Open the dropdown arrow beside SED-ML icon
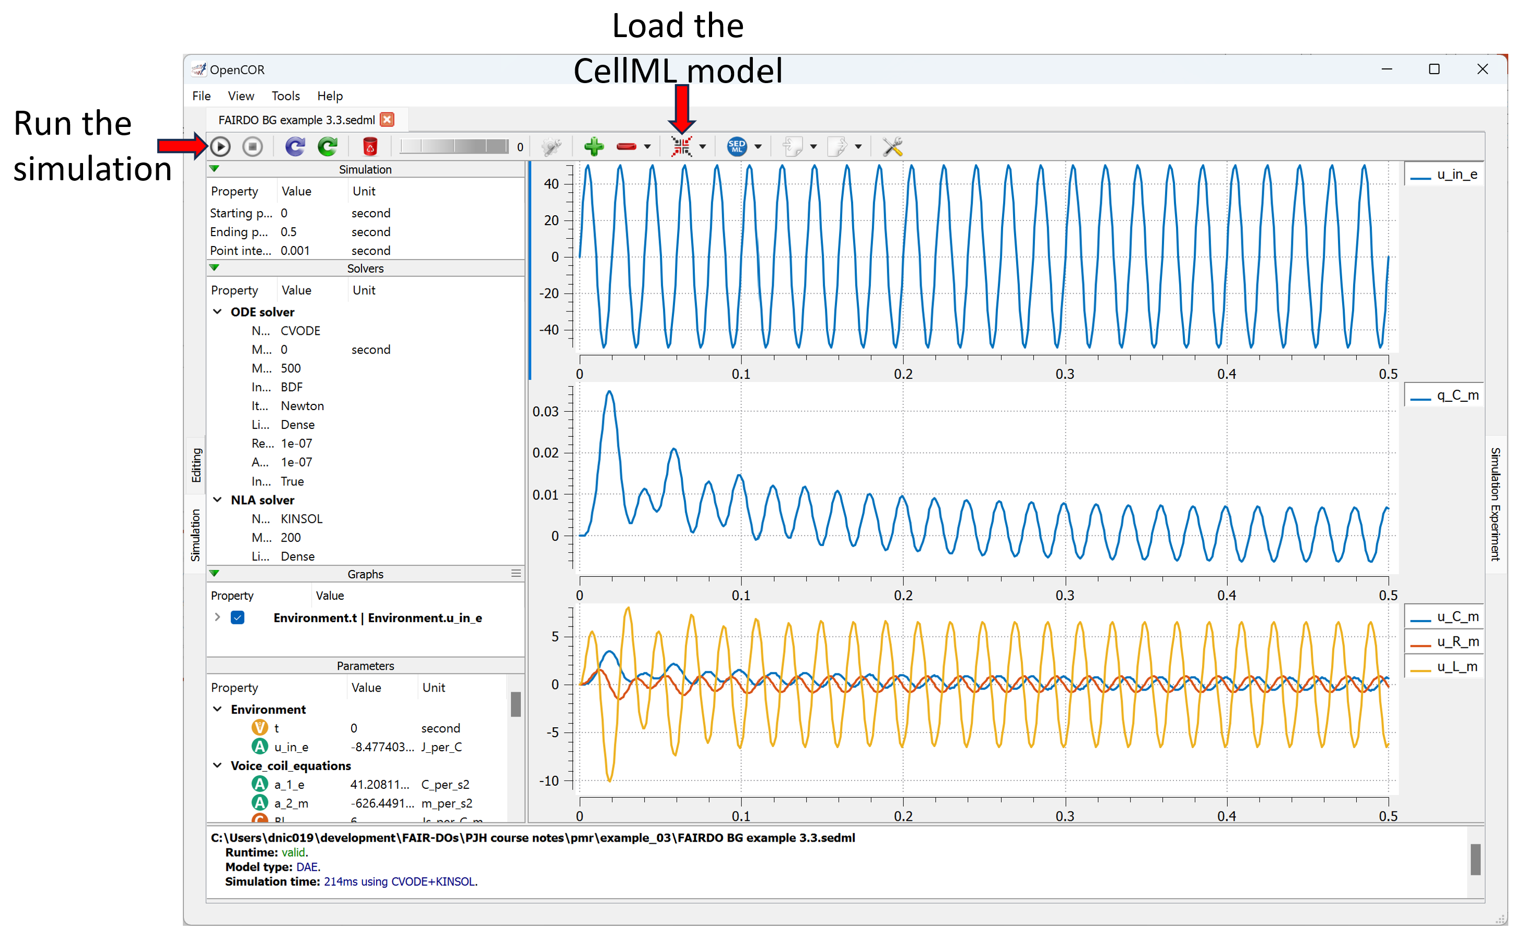The height and width of the screenshot is (931, 1513). pyautogui.click(x=758, y=147)
